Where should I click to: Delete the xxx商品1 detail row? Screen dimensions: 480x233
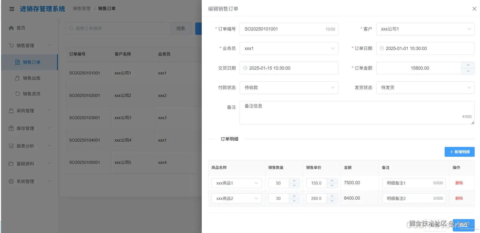(459, 183)
